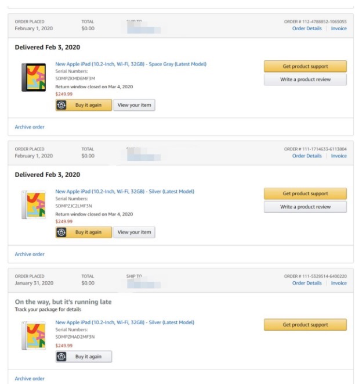This screenshot has height=384, width=355.
Task: Open the Space Gray iPad product thumbnail
Action: 34,77
